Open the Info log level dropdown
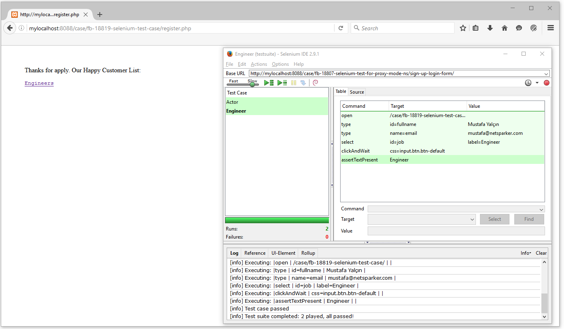Viewport: 564px width, 329px height. (x=526, y=253)
